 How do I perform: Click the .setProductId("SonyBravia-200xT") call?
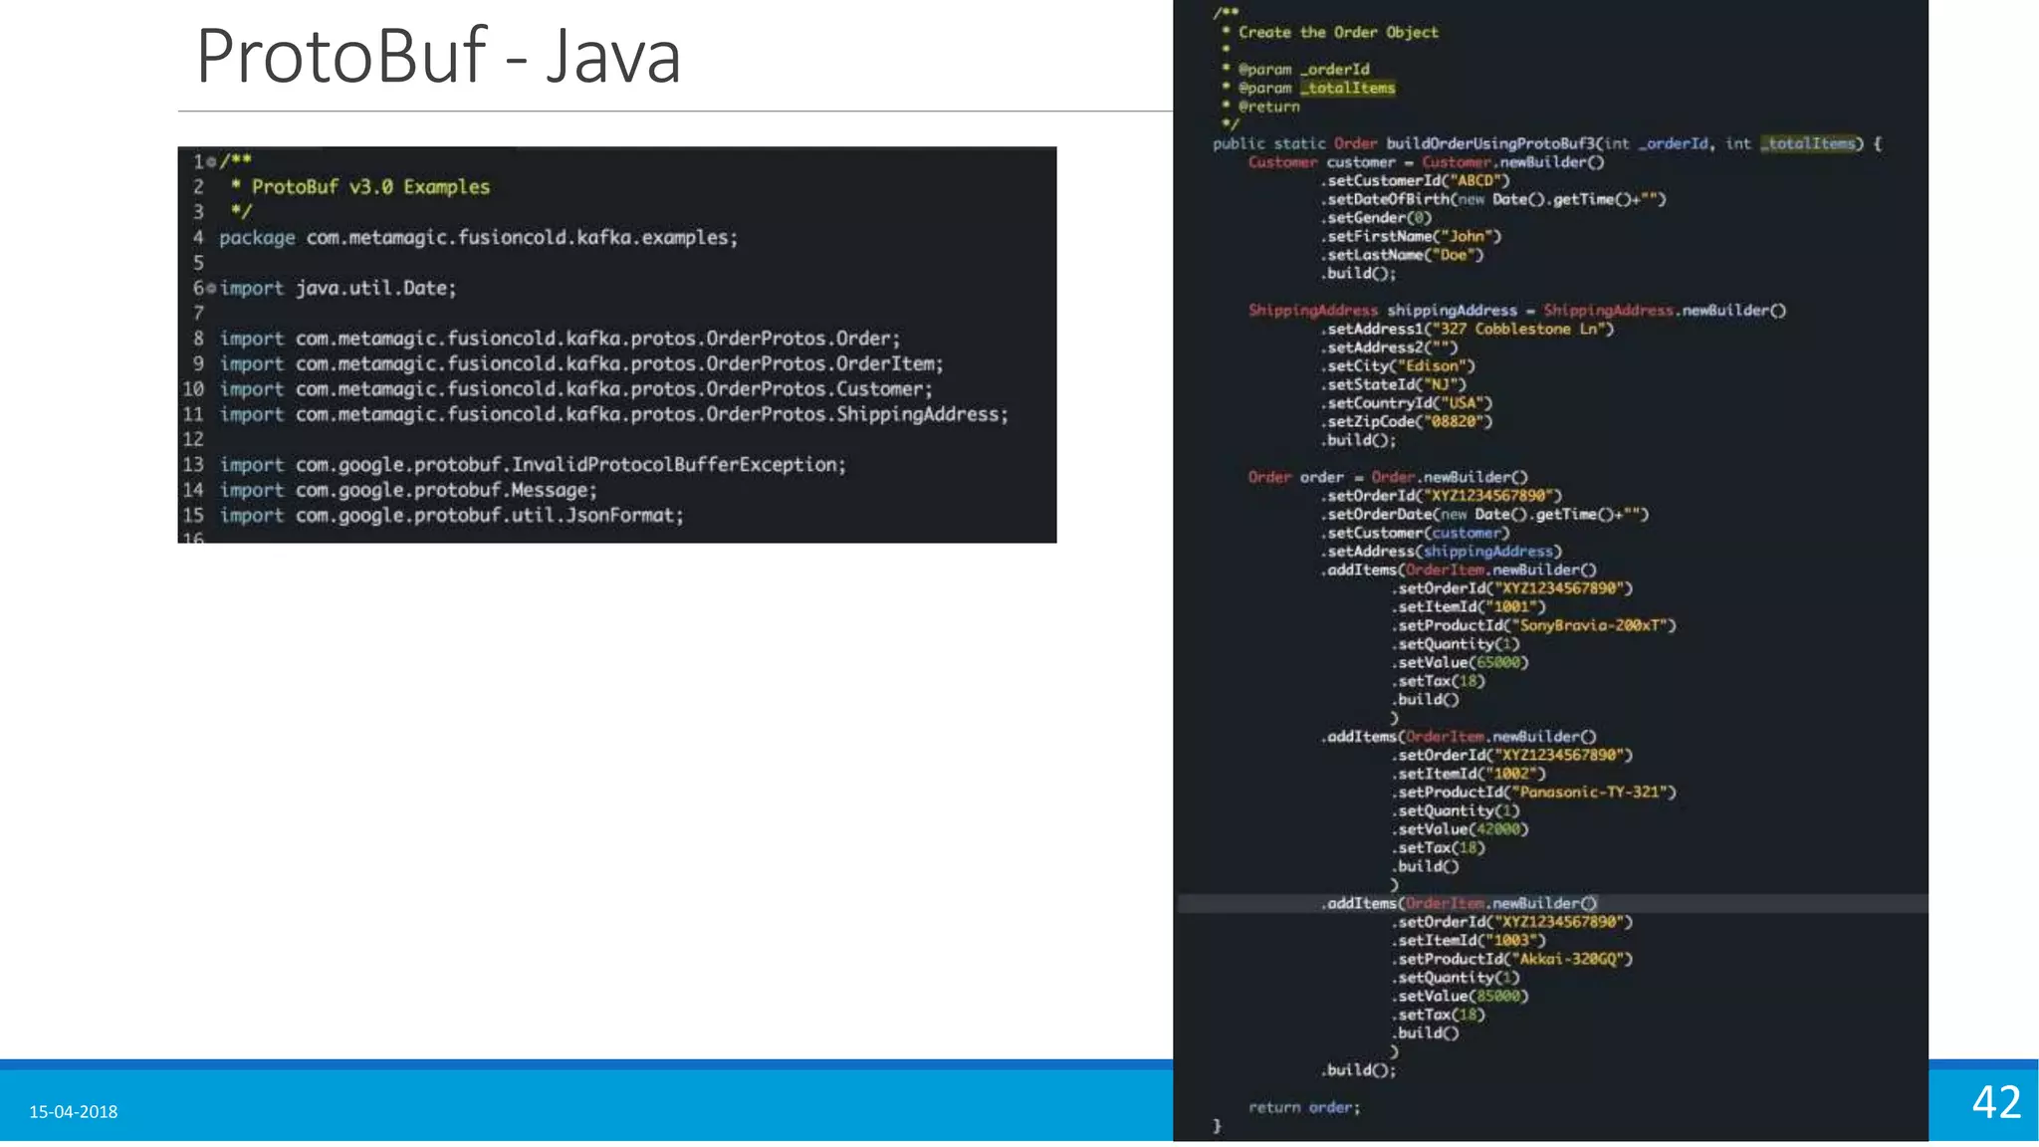tap(1534, 625)
